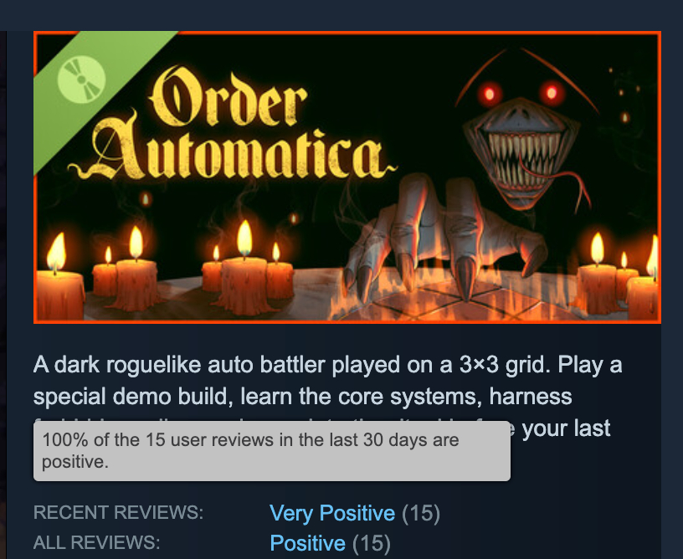Click the candles at the right edge
This screenshot has width=683, height=559.
(x=619, y=276)
